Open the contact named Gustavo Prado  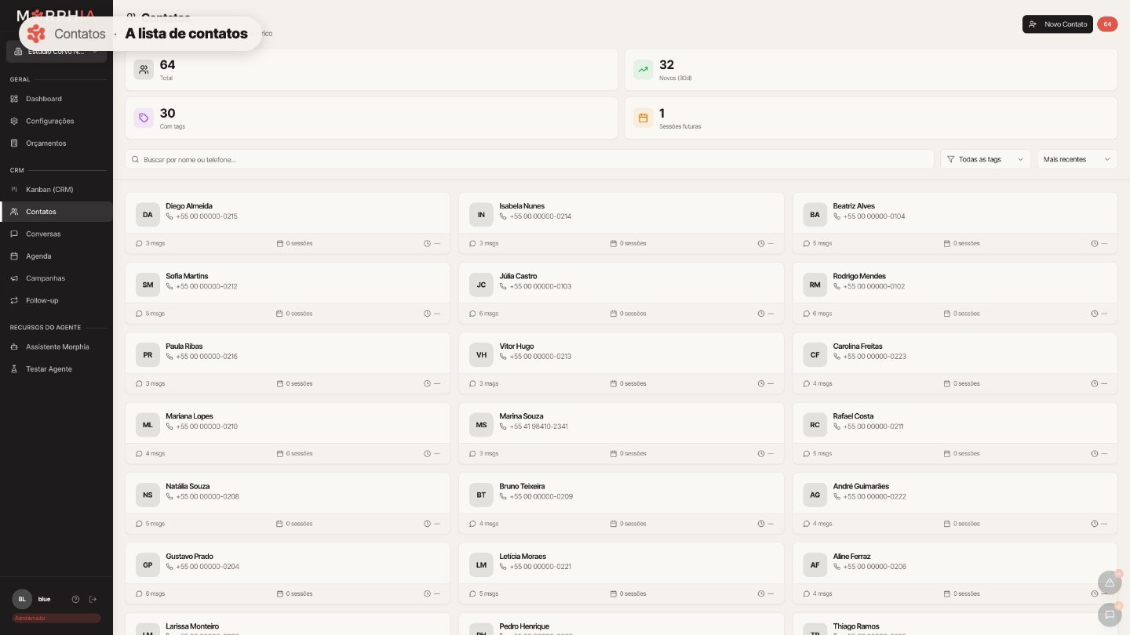point(189,556)
